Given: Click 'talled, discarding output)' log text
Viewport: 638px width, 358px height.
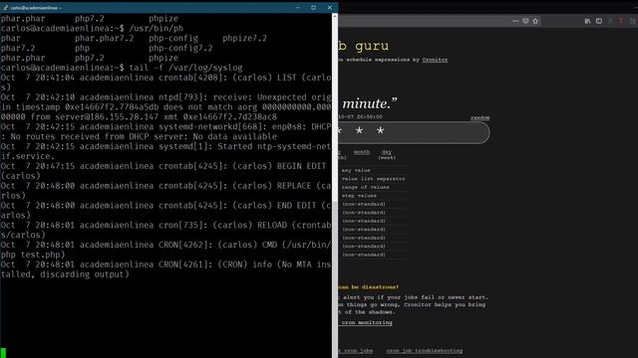Looking at the screenshot, I should (65, 274).
